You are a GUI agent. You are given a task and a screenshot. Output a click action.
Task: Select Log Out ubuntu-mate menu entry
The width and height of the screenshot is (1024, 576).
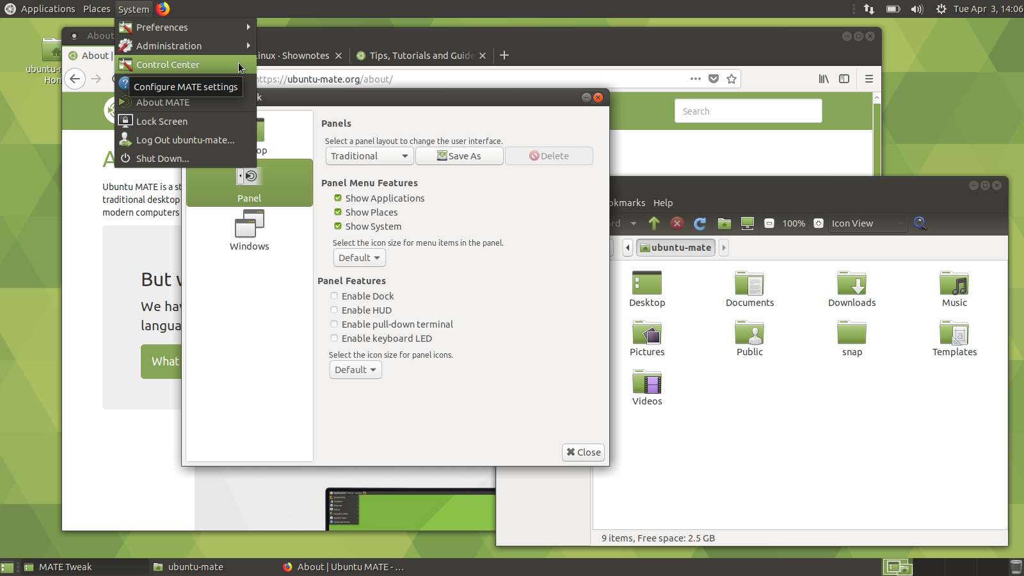pos(186,140)
